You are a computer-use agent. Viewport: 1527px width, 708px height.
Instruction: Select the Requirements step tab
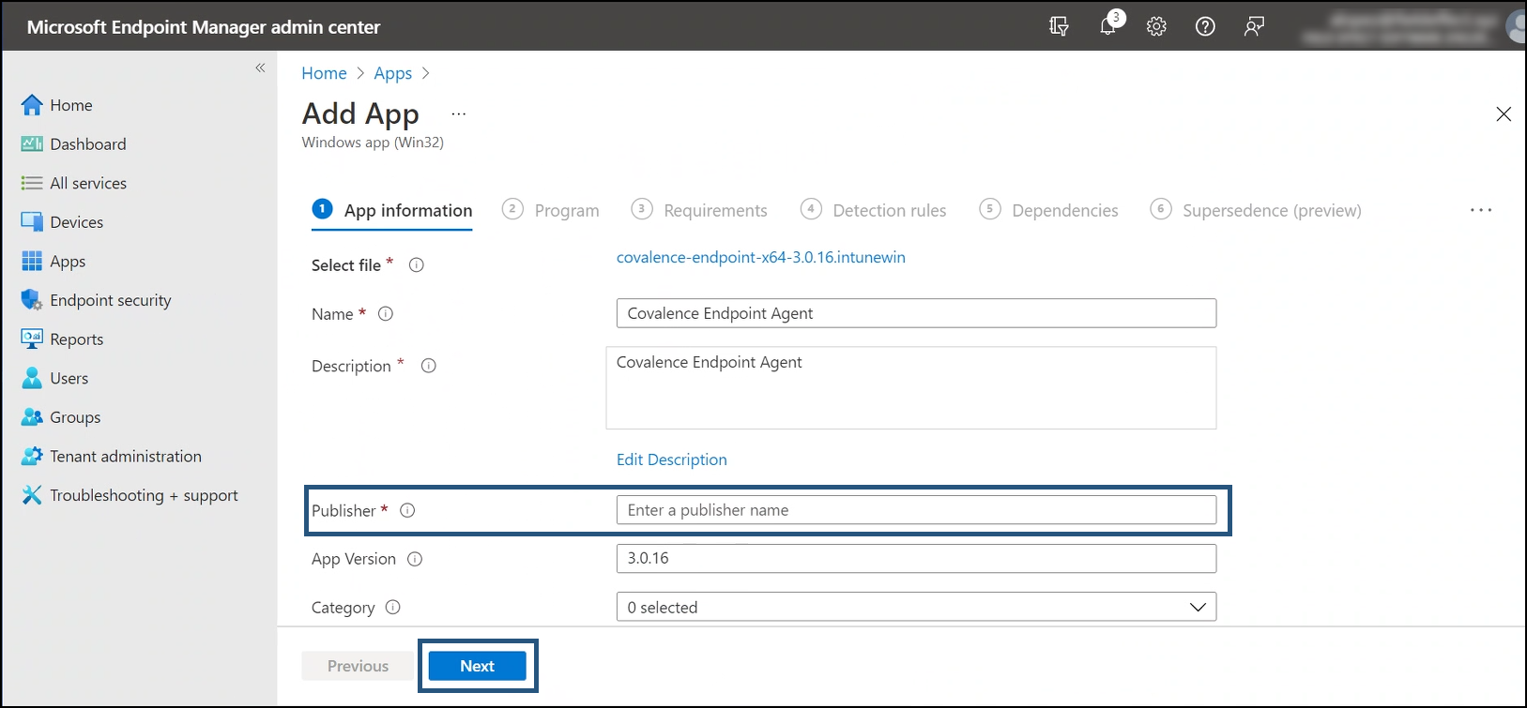[x=699, y=210]
